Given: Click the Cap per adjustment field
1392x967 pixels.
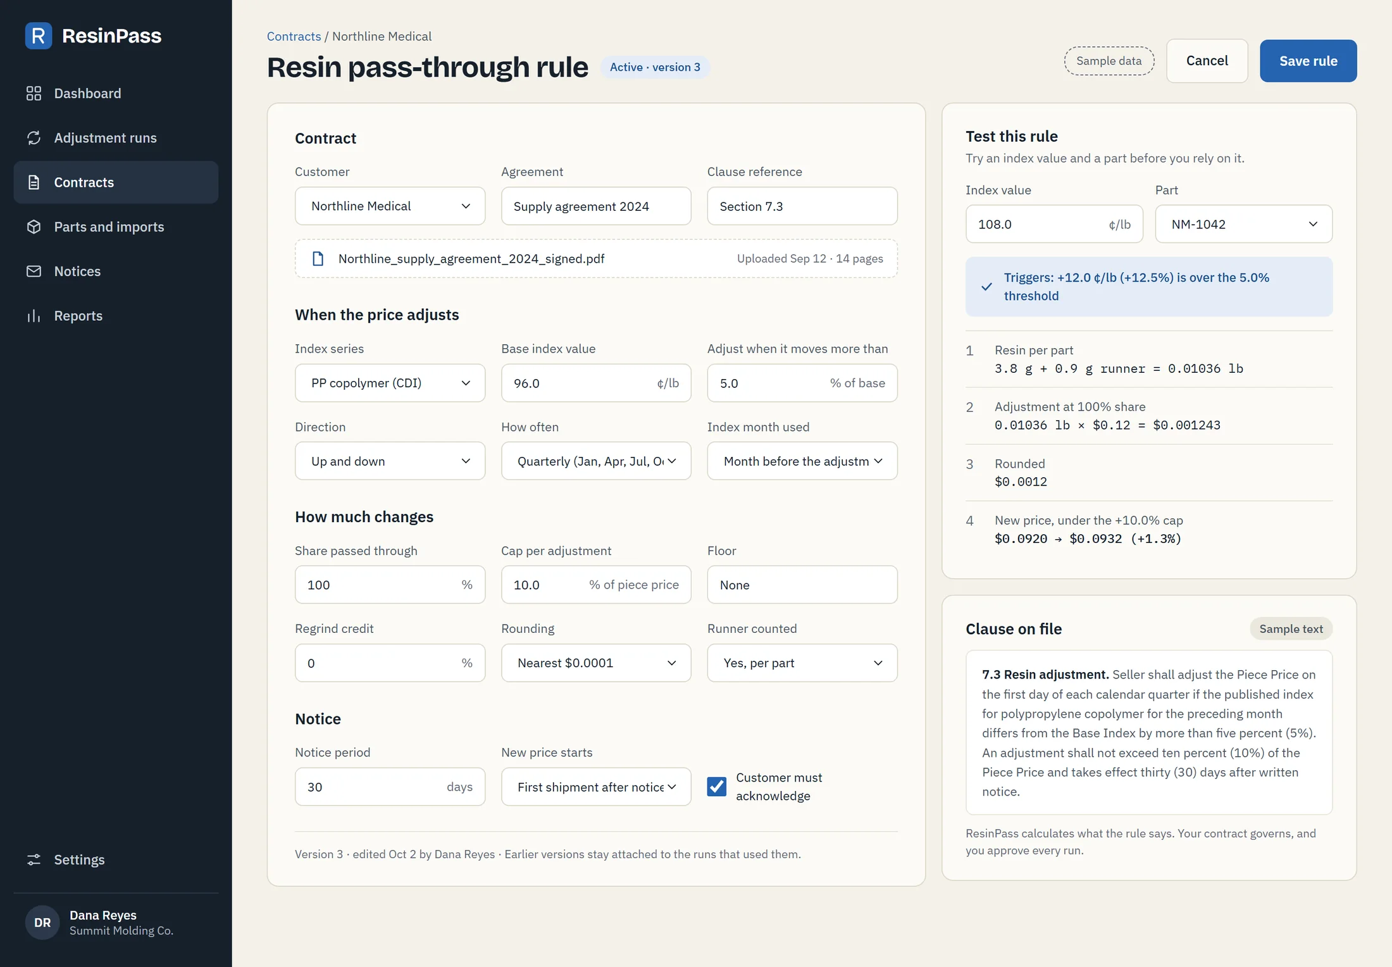Looking at the screenshot, I should [x=596, y=585].
